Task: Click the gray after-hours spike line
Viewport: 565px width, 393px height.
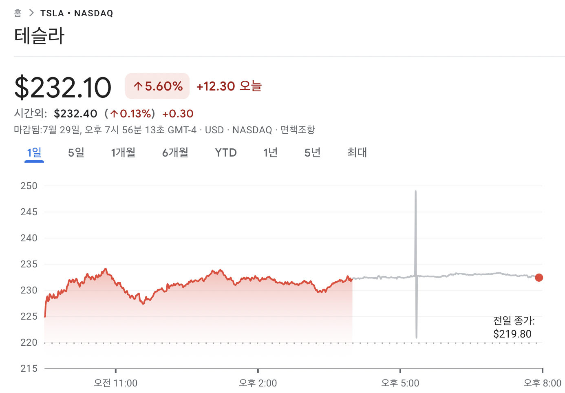Action: coord(416,264)
